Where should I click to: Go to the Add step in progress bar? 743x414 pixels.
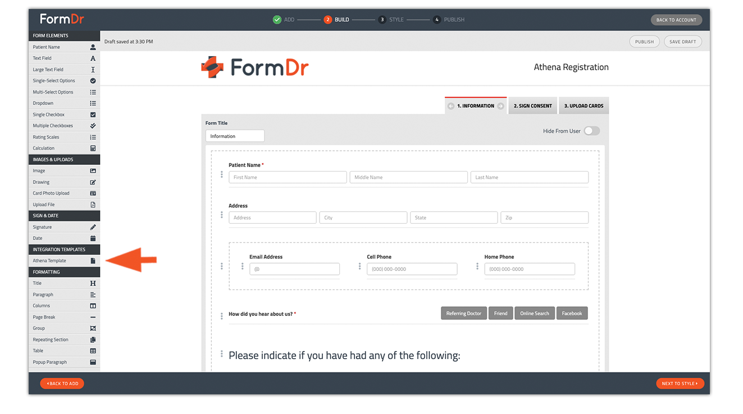point(284,20)
